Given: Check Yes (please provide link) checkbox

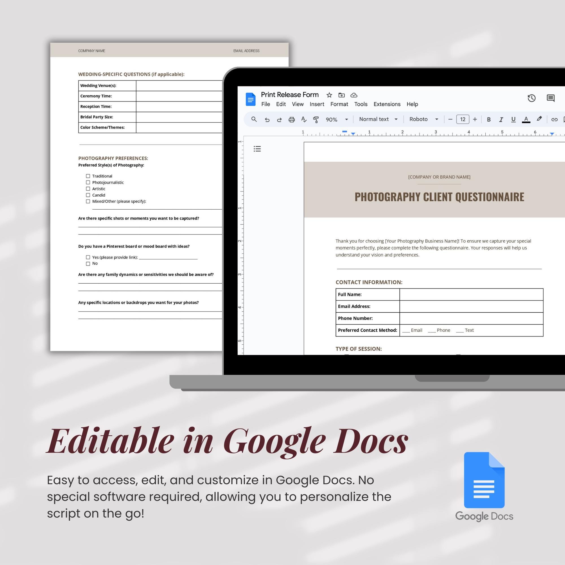Looking at the screenshot, I should [x=88, y=257].
